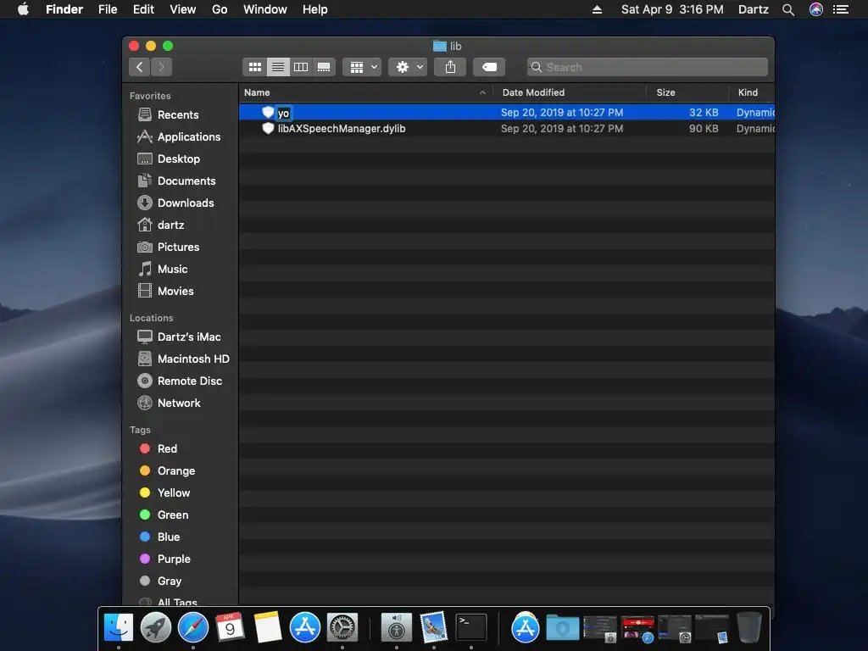The image size is (868, 651).
Task: Open the Edit menu
Action: 143,9
